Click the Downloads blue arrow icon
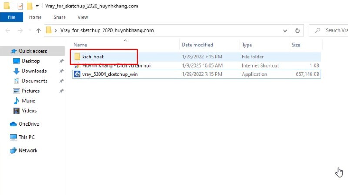 (17, 71)
